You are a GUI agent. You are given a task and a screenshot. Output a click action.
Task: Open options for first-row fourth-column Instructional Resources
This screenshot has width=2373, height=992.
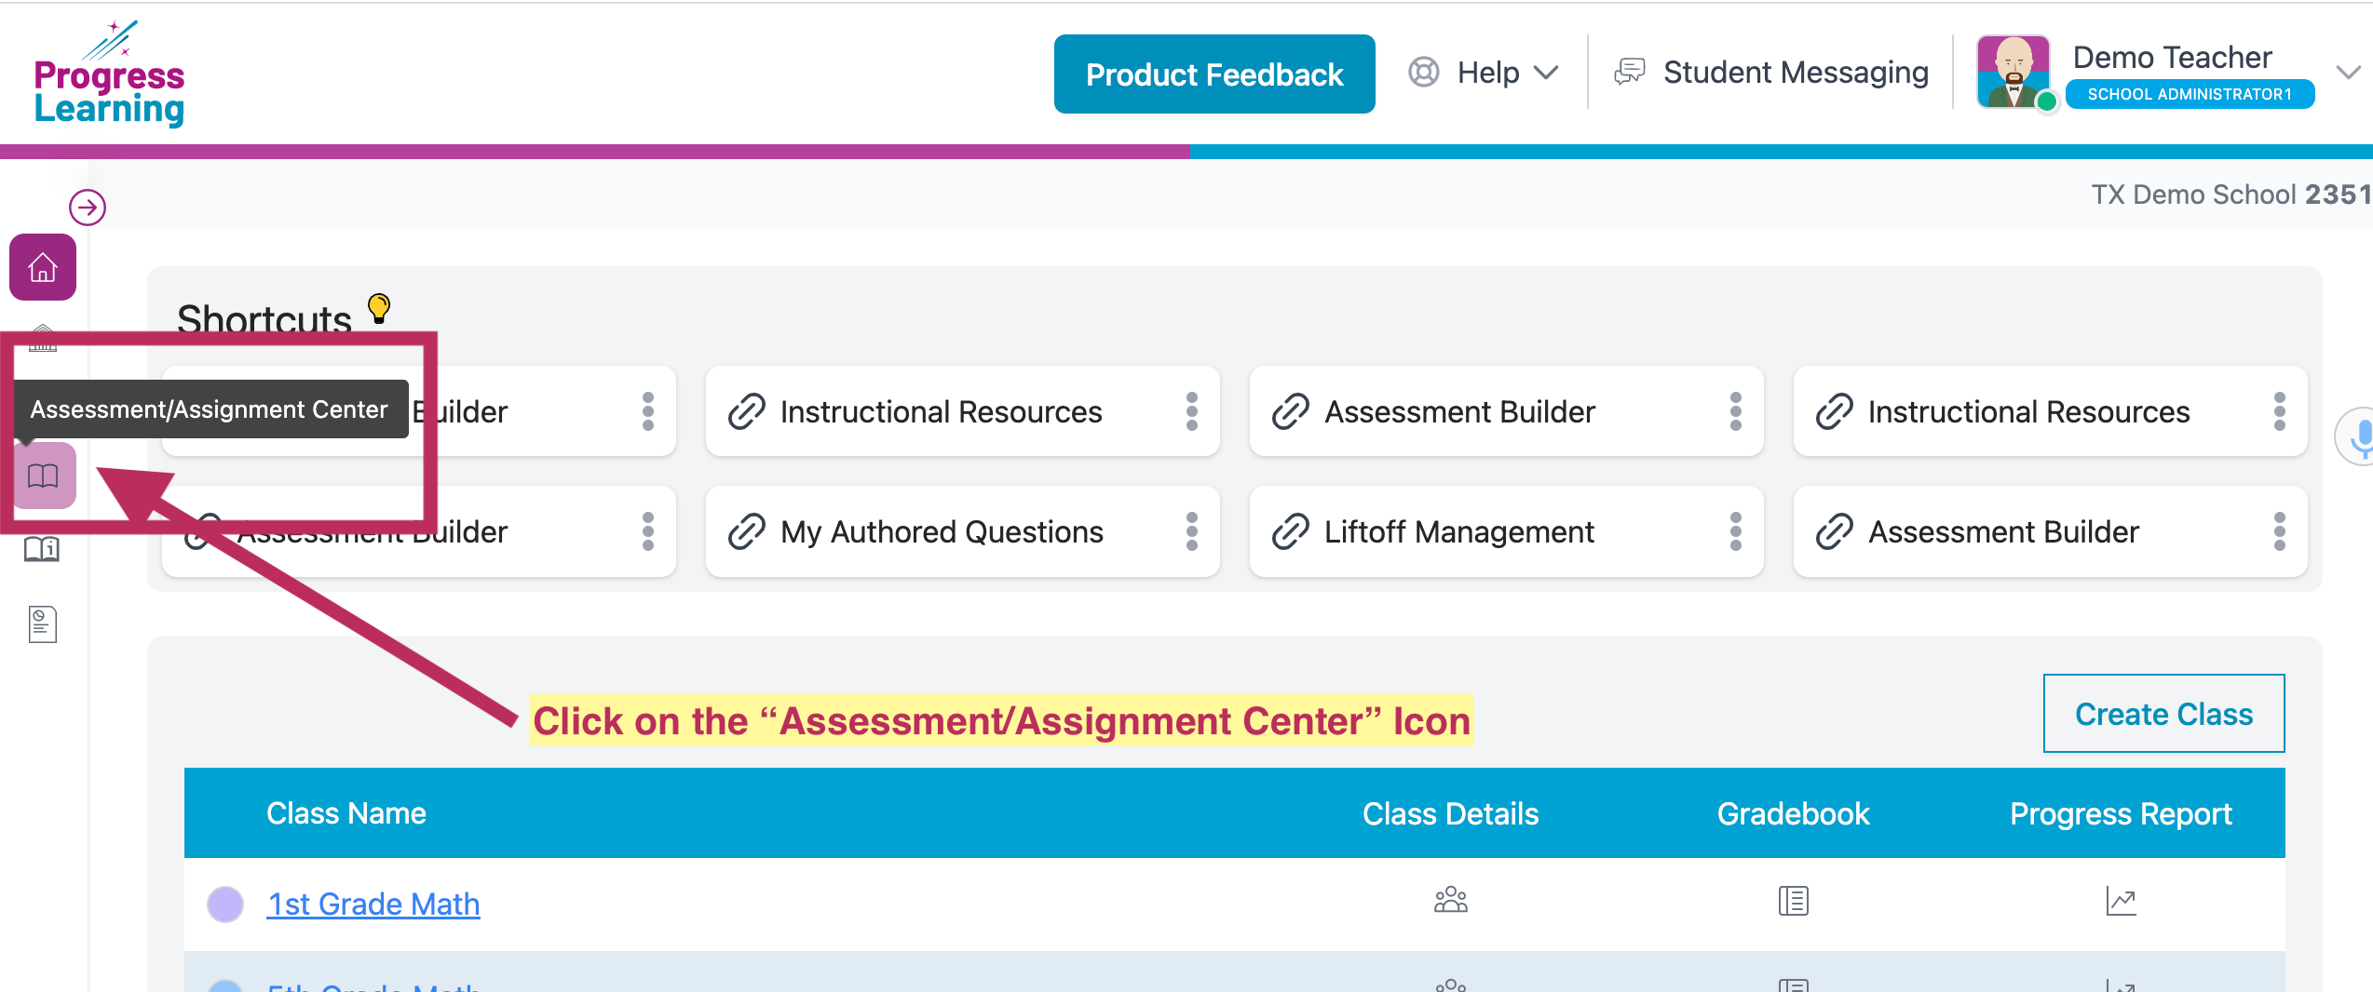point(2280,411)
